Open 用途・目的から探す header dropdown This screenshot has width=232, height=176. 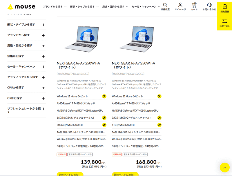(115, 7)
